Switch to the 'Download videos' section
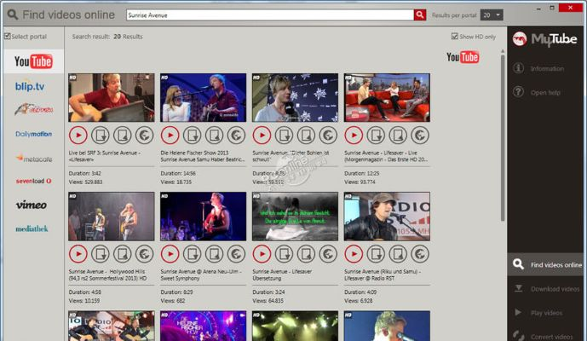This screenshot has height=341, width=587. (546, 289)
